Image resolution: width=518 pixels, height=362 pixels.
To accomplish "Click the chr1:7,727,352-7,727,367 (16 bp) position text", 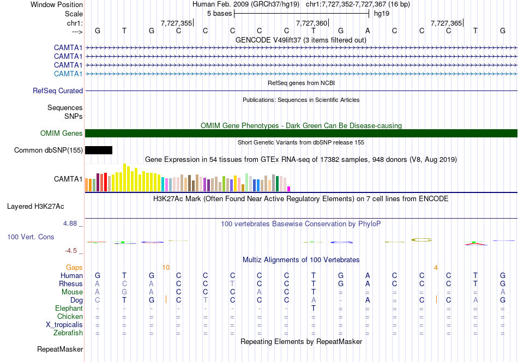I will 358,4.
